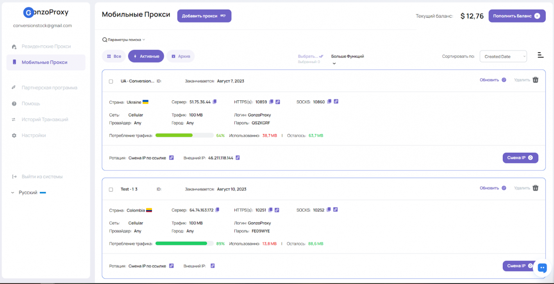Click remaining traffic 63,7 MB
Viewport: 554px width, 284px height.
point(316,136)
